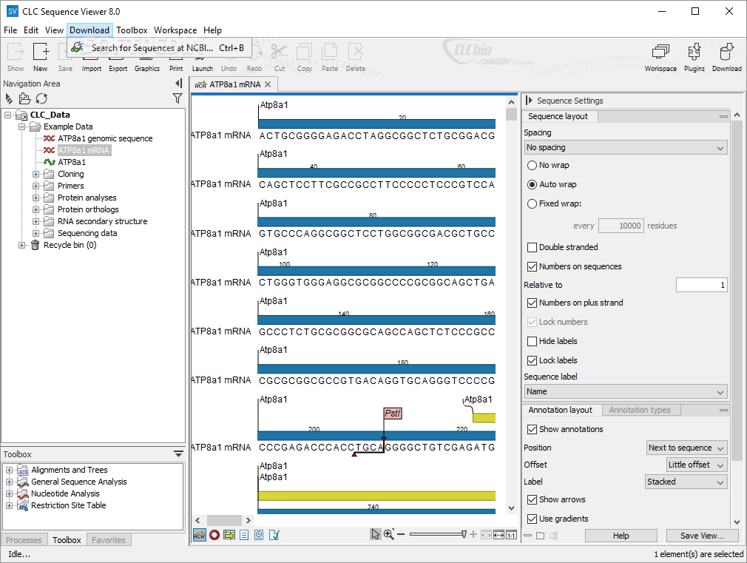Collapse the Sequence Settings side panel arrow
Viewport: 747px width, 563px height.
point(529,101)
